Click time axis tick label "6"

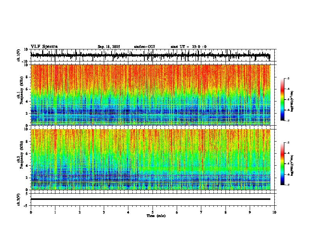pos(177,212)
